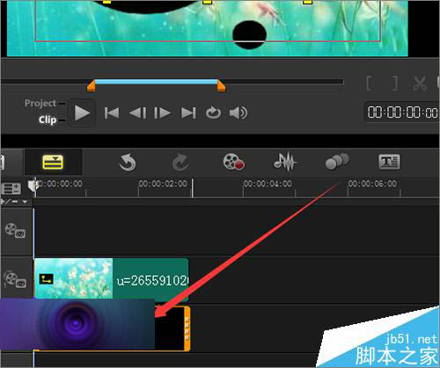Switch playback mode to Project
This screenshot has width=440, height=368.
pos(40,103)
